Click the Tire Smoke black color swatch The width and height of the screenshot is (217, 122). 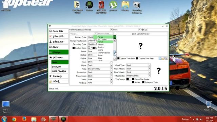tap(127, 79)
